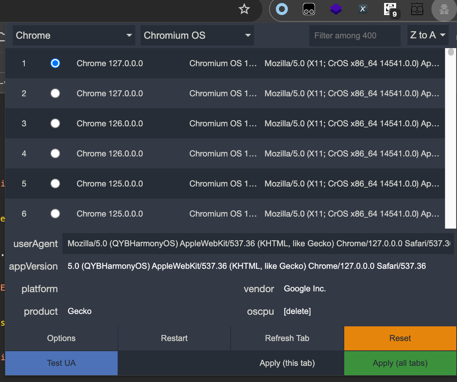
Task: Select radio button for row 1 Chrome 127.0.0.0
Action: click(55, 63)
